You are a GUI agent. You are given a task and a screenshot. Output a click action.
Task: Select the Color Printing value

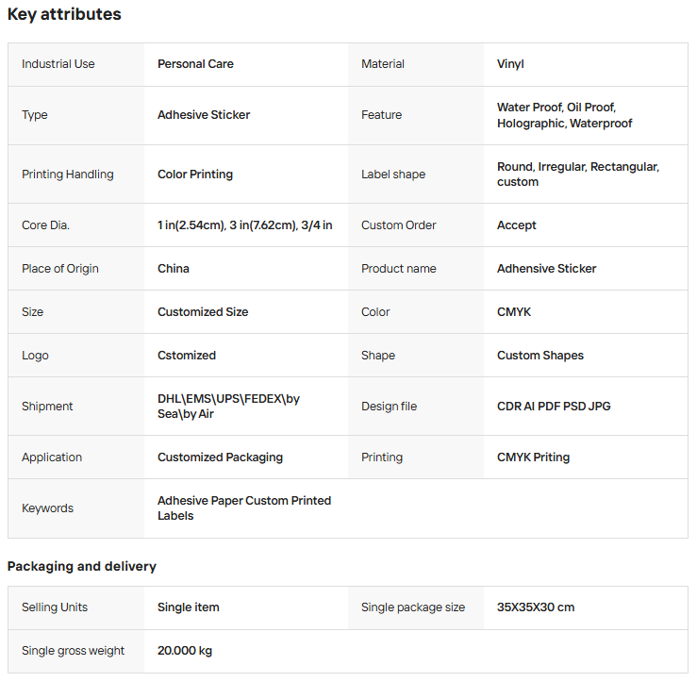[195, 175]
